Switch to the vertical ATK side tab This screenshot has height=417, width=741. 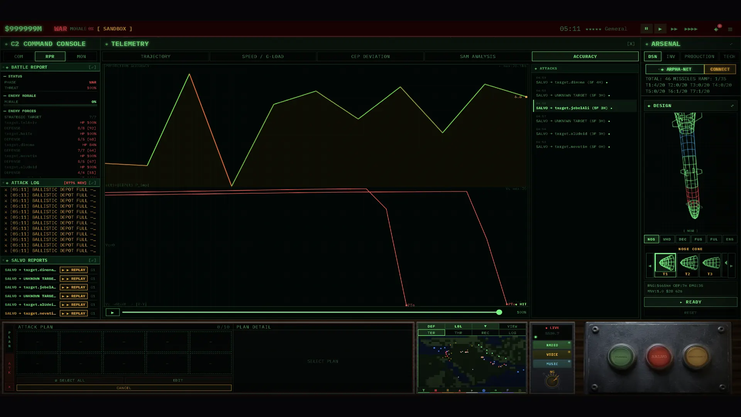coord(10,368)
